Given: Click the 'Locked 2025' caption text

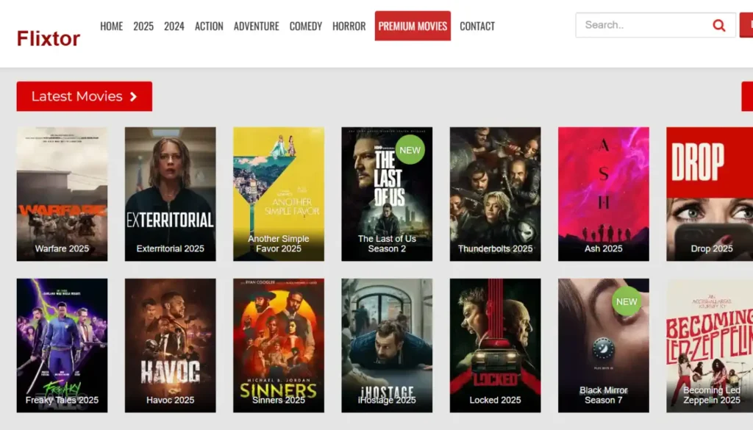Looking at the screenshot, I should click(x=495, y=401).
